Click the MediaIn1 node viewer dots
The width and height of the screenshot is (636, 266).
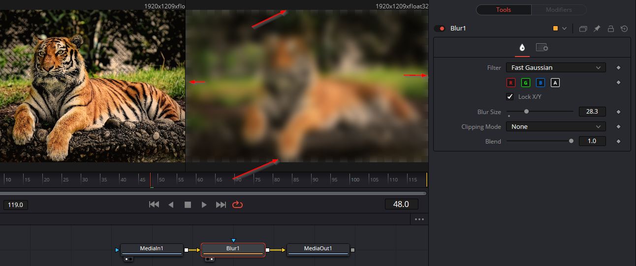pos(128,259)
